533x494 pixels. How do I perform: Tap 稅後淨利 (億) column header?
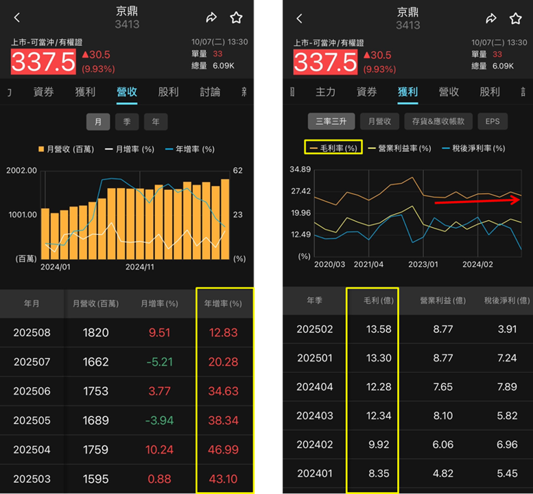(x=507, y=301)
